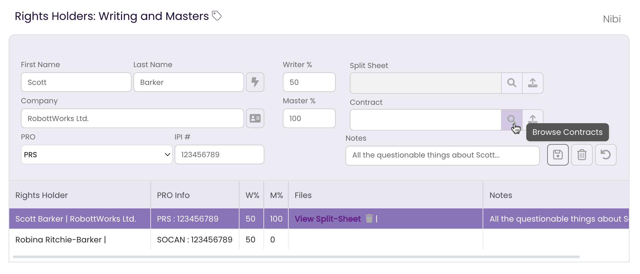This screenshot has height=274, width=640.
Task: Click the IPI # input field
Action: point(219,154)
